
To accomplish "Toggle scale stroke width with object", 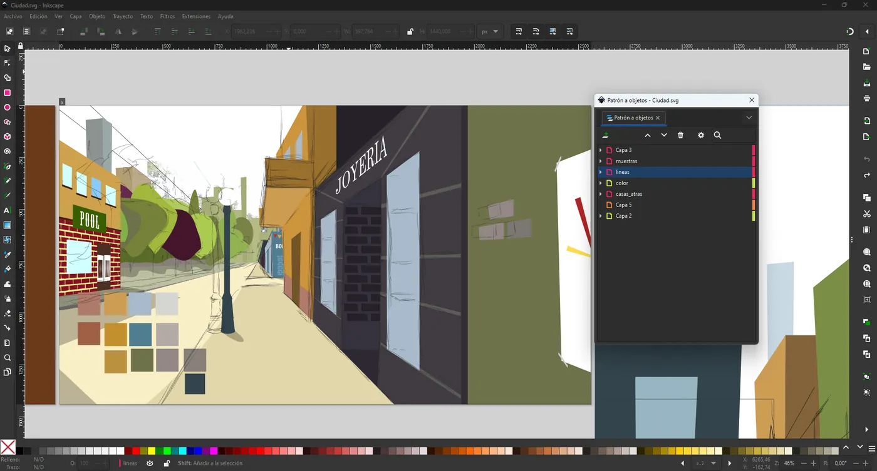I will [x=519, y=32].
